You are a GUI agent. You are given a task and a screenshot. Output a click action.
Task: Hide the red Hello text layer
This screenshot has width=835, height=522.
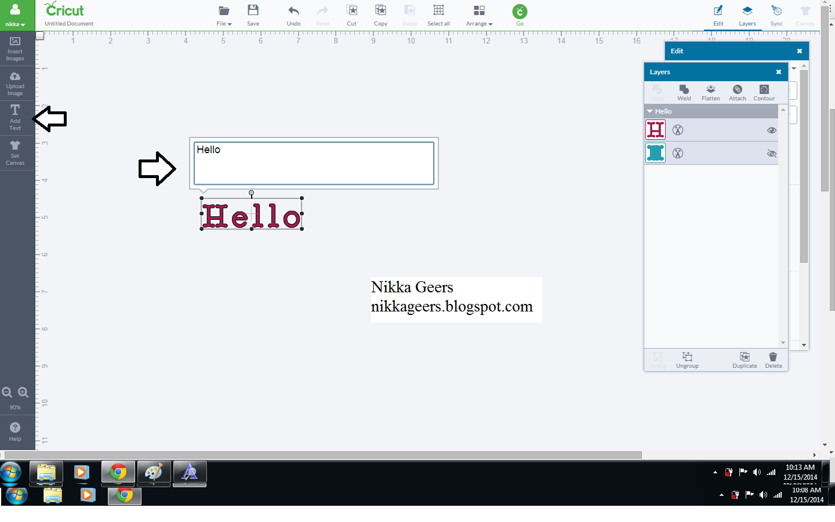(x=771, y=130)
